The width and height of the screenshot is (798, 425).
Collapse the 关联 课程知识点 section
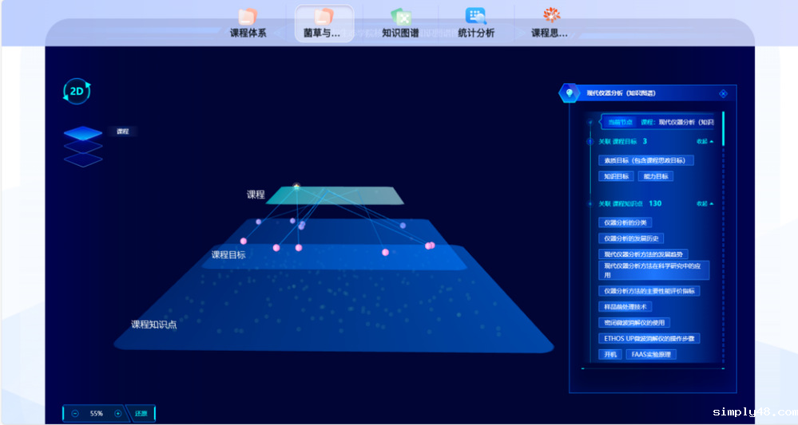[705, 203]
